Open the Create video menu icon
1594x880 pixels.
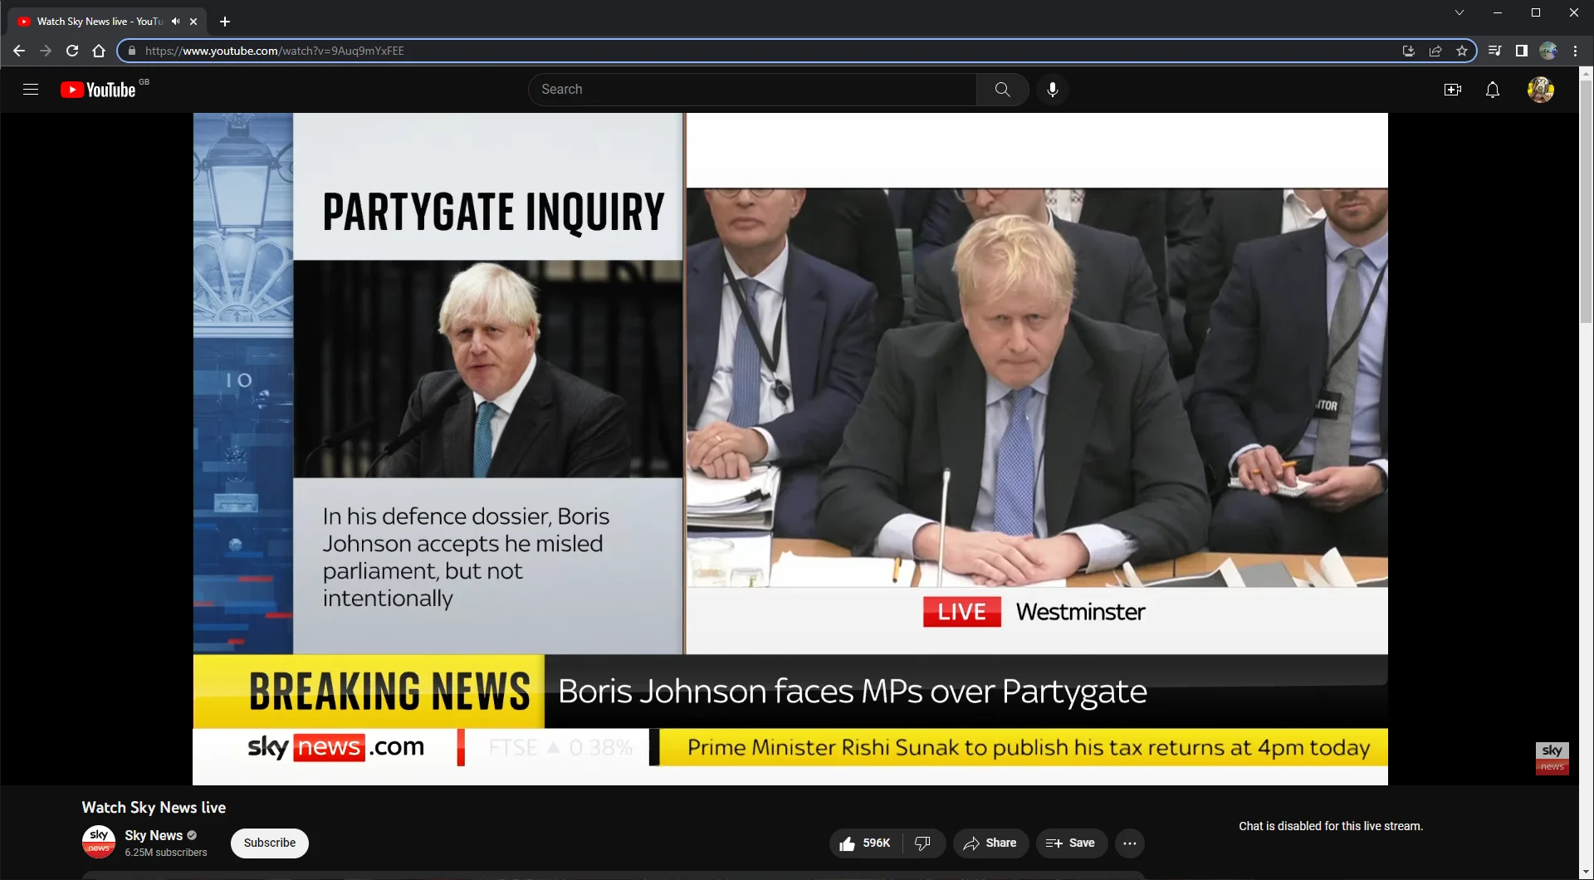coord(1453,90)
